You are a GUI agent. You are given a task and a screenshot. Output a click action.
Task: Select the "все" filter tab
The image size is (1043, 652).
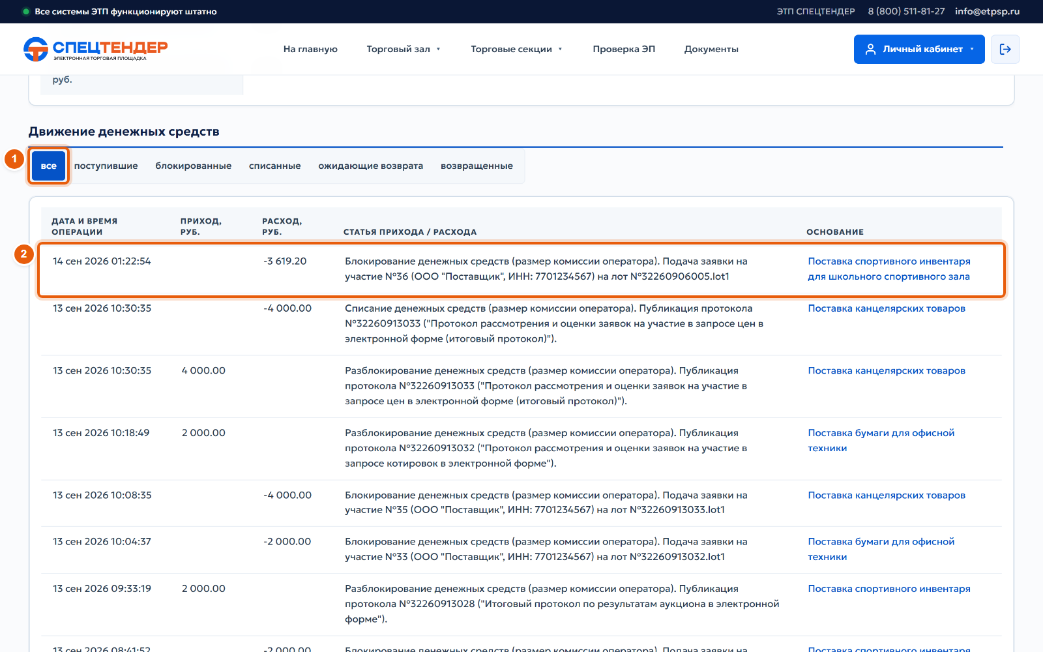click(49, 166)
